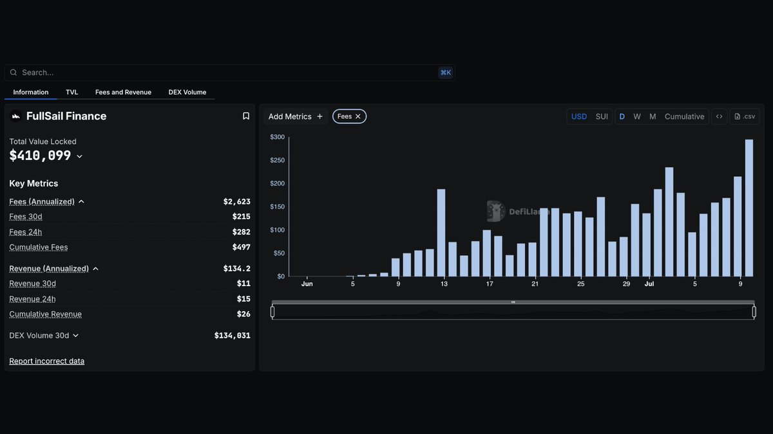Click the $2,623 annualized fees value
Image resolution: width=773 pixels, height=434 pixels.
point(237,202)
